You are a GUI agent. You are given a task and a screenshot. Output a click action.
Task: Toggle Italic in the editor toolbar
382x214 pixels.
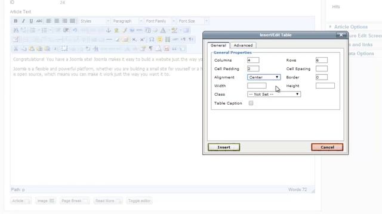tap(23, 21)
